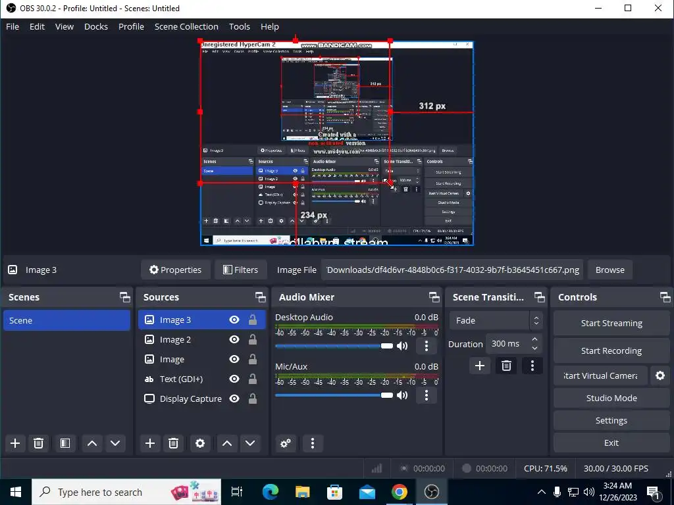Open source properties gear in Sources panel
This screenshot has width=674, height=505.
200,443
